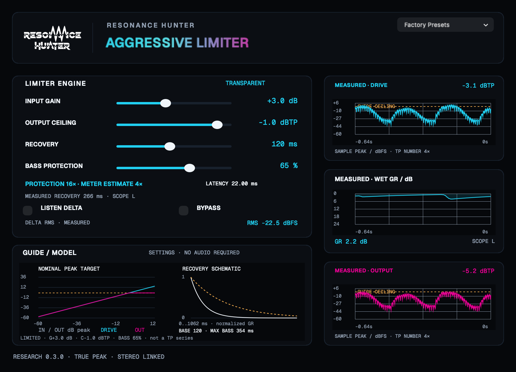Click the TRANSPARENT mode label
516x372 pixels.
[245, 83]
